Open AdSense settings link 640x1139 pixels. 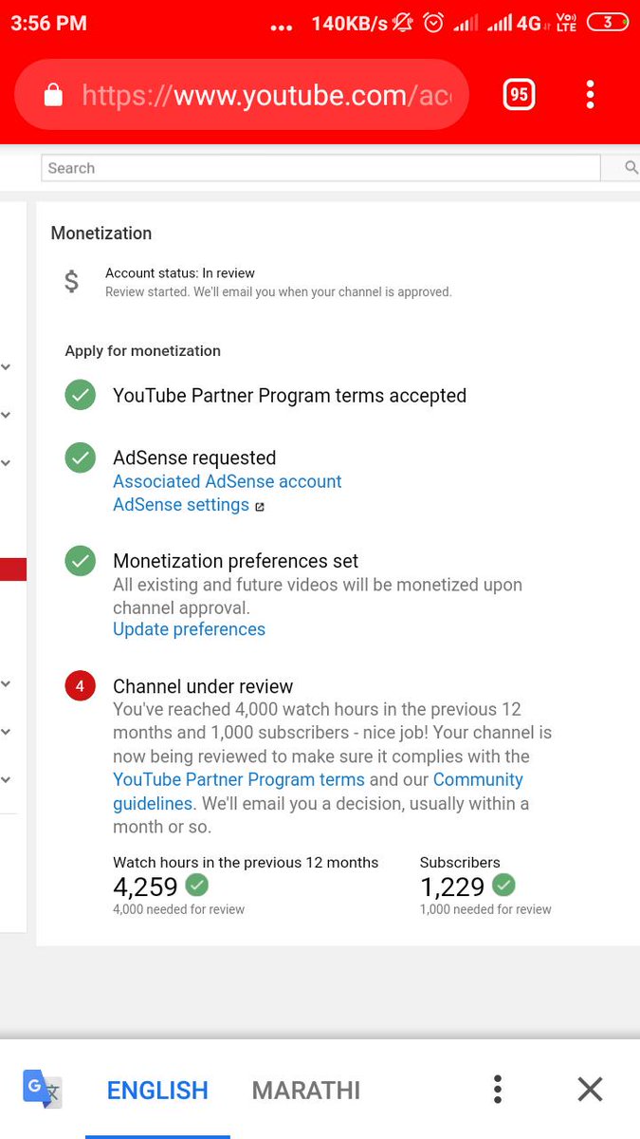[181, 505]
